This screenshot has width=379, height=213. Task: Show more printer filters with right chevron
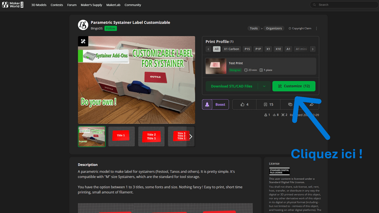(312, 49)
